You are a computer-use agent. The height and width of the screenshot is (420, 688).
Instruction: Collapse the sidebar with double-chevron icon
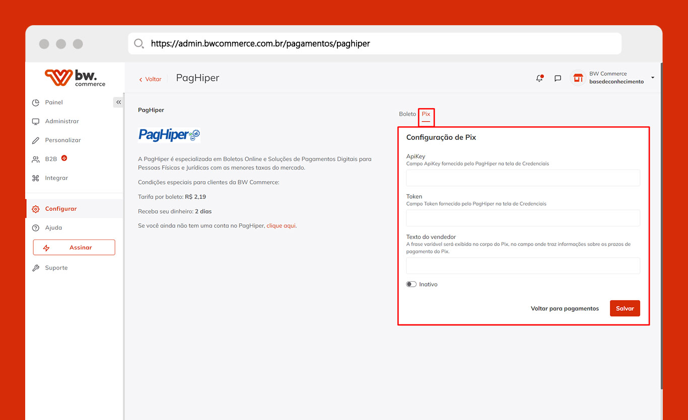click(x=118, y=102)
